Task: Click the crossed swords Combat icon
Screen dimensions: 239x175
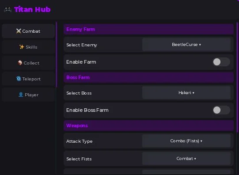Action: point(19,31)
